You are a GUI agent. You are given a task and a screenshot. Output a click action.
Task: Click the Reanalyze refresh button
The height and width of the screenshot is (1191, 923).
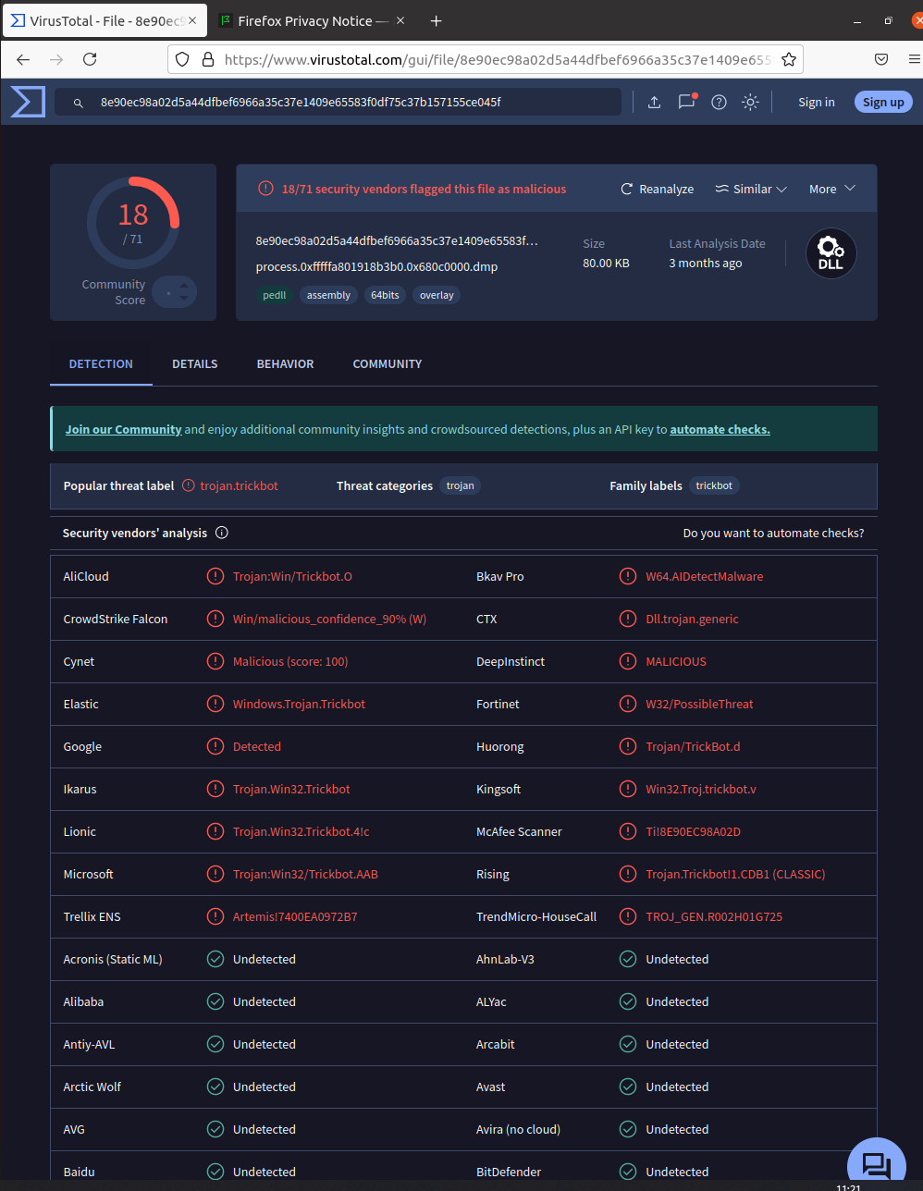(x=657, y=189)
